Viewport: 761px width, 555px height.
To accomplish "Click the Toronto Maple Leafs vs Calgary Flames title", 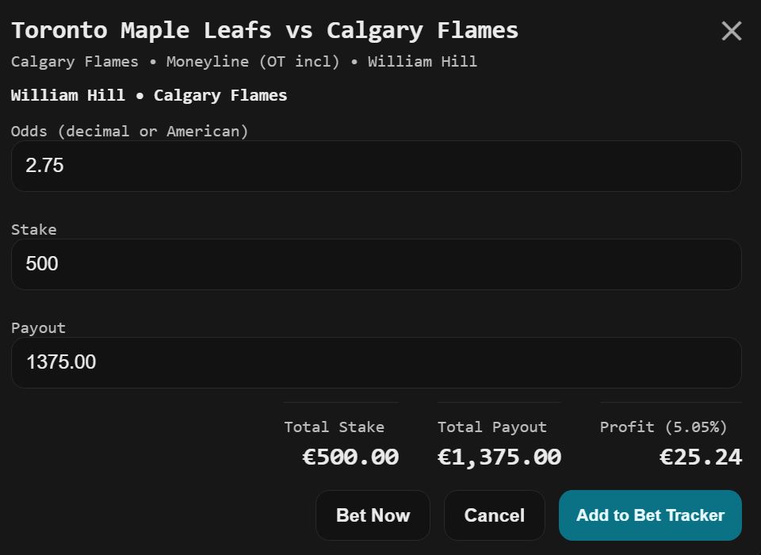I will coord(265,31).
